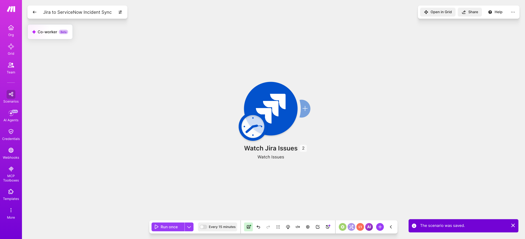
Task: Open the history clock icon
Action: click(328, 227)
